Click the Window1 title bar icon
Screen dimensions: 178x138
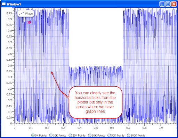point(3,4)
